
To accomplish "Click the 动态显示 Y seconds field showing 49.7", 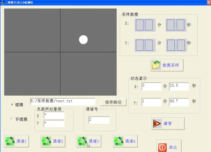I will pos(179,102).
